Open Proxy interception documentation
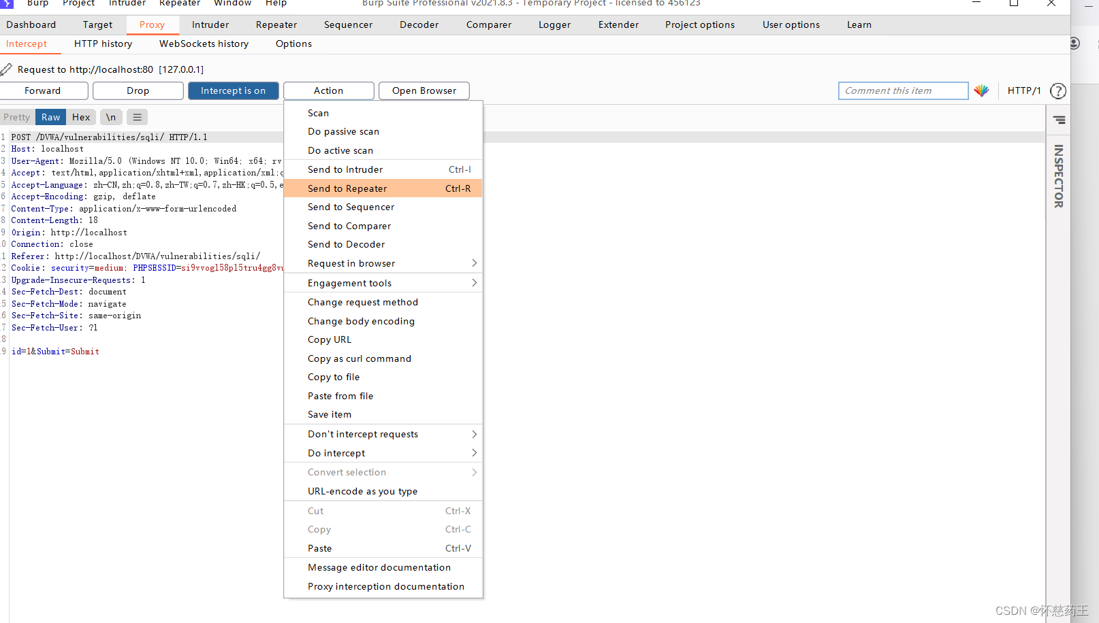The width and height of the screenshot is (1099, 623). [383, 586]
